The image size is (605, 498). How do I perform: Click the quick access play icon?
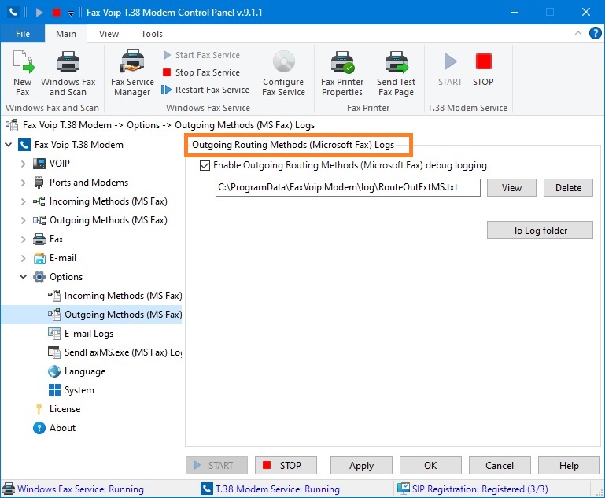(39, 13)
